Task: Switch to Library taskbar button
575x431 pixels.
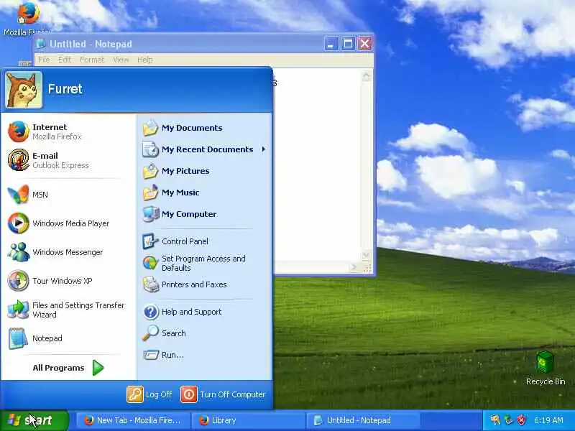Action: tap(248, 420)
